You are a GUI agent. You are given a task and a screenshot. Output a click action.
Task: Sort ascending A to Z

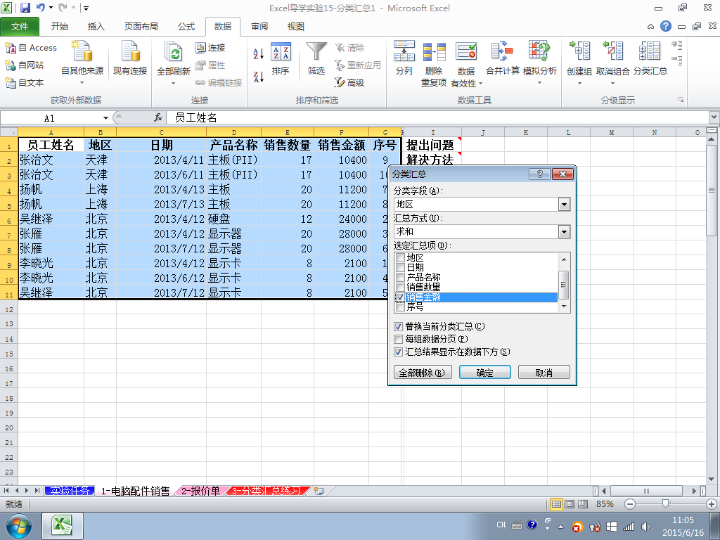pyautogui.click(x=259, y=53)
